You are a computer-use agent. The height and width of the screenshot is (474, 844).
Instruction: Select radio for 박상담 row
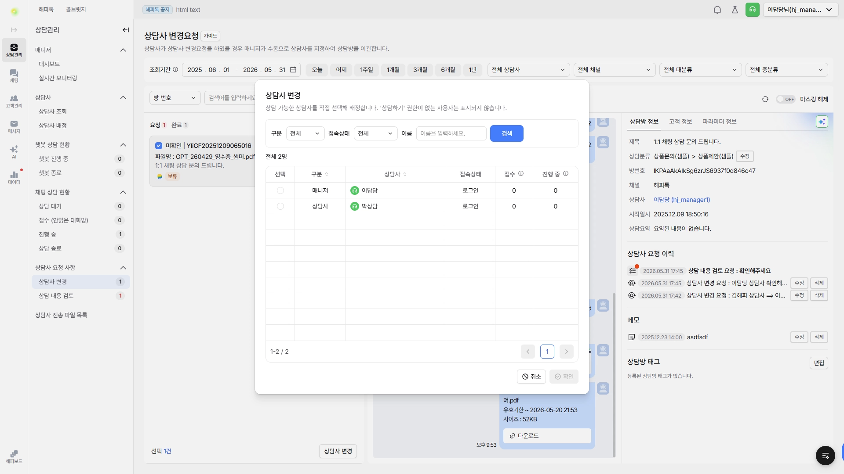tap(280, 206)
